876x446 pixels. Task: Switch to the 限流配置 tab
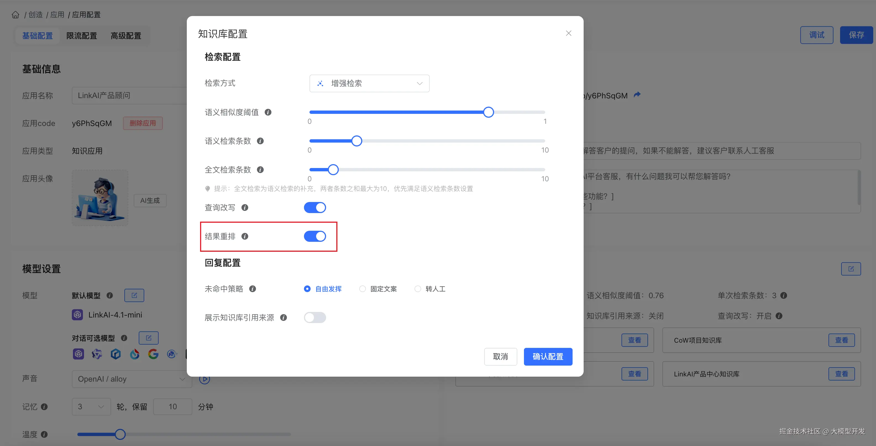coord(82,36)
